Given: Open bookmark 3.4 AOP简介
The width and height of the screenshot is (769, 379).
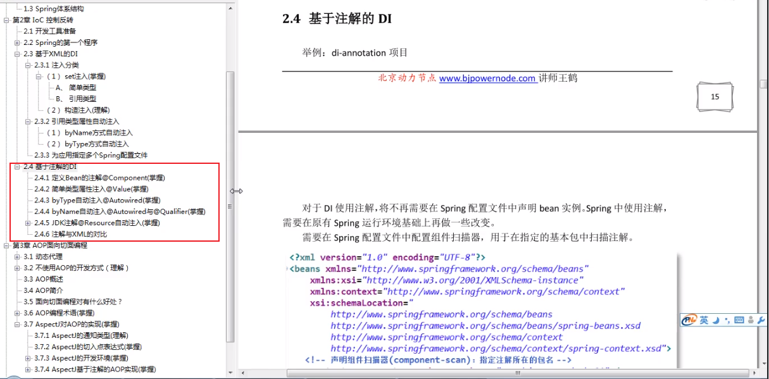Looking at the screenshot, I should (43, 290).
